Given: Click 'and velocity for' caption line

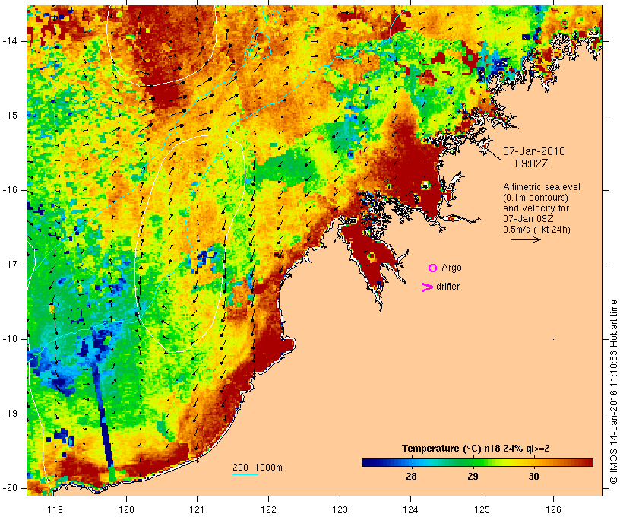Looking at the screenshot, I should (x=536, y=208).
